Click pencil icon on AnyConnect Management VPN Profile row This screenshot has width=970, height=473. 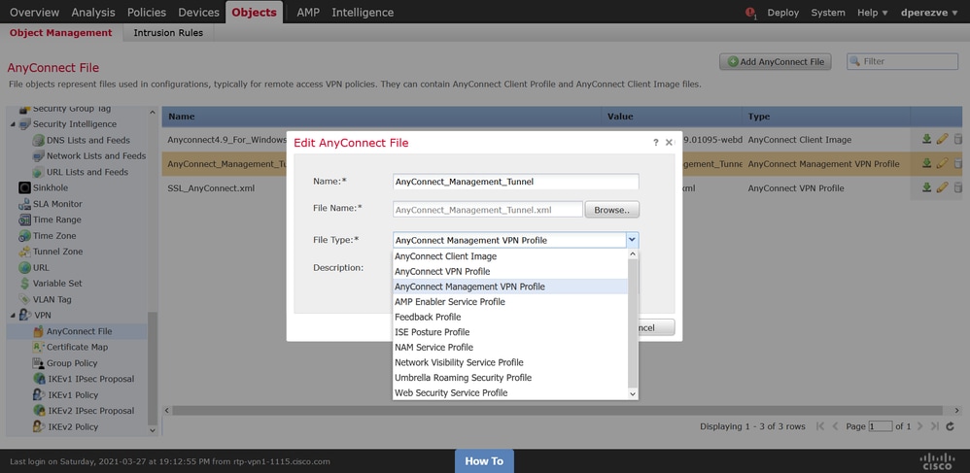pos(942,163)
